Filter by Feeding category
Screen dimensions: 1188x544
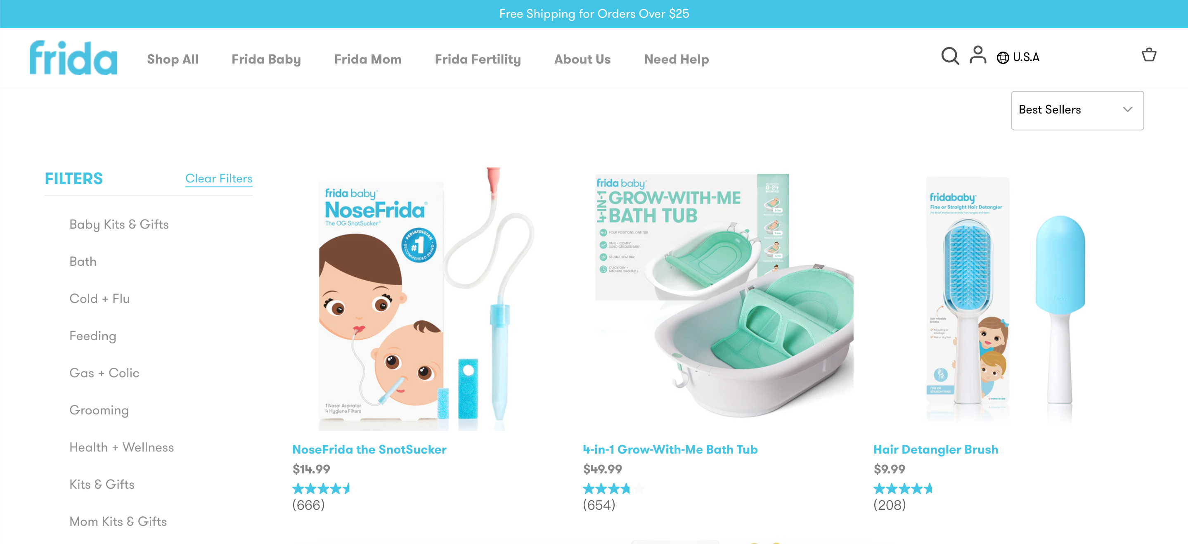click(x=93, y=336)
